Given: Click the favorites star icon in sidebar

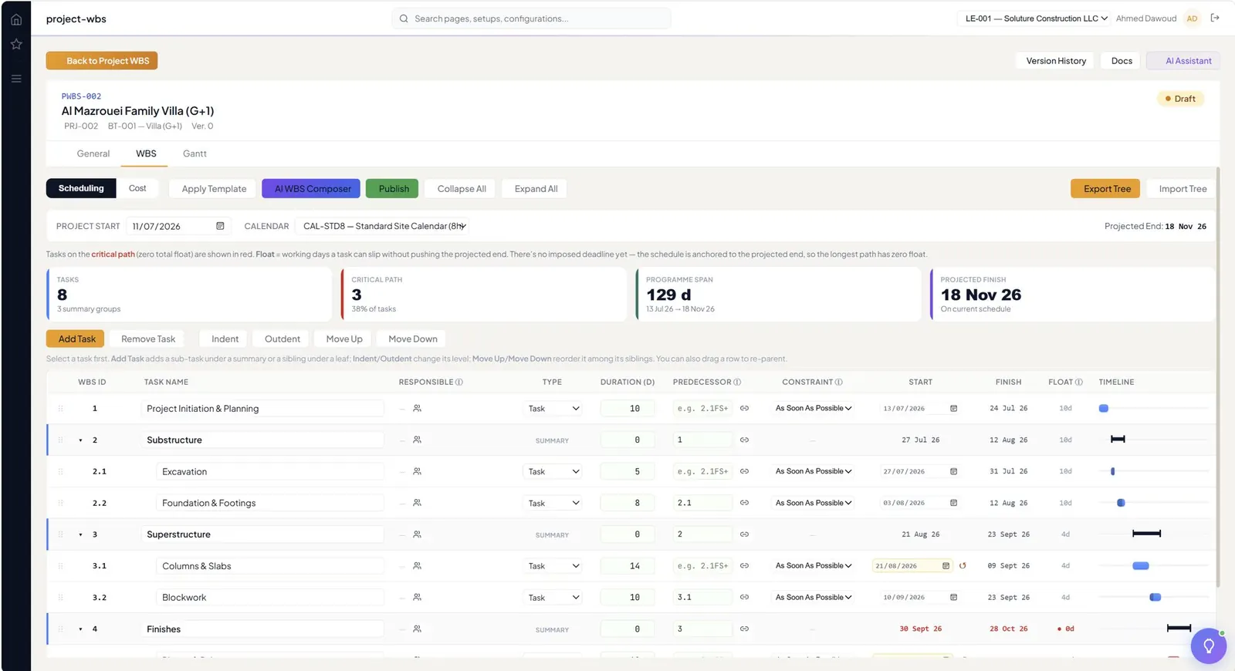Looking at the screenshot, I should [16, 45].
